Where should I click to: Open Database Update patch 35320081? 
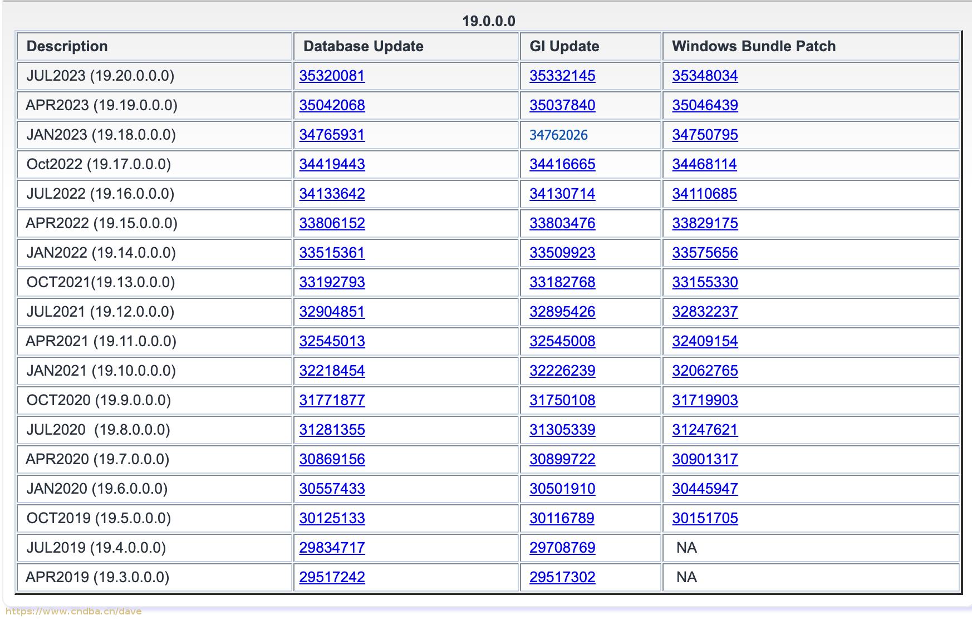coord(332,76)
